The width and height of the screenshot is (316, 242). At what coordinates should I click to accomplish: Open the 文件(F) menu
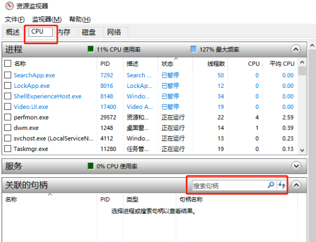(15, 19)
